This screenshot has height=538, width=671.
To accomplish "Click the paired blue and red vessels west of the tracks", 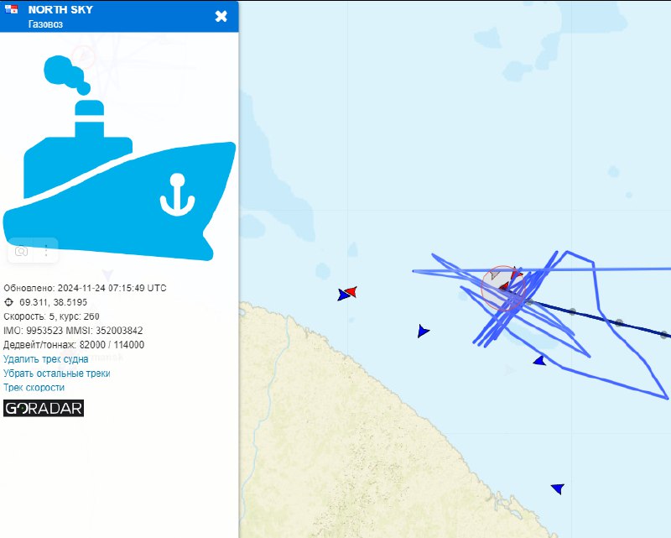I will [x=347, y=294].
